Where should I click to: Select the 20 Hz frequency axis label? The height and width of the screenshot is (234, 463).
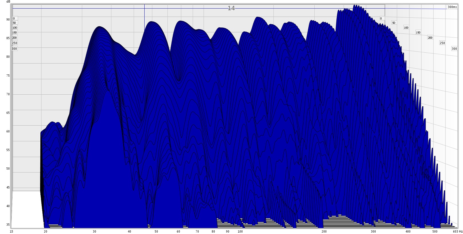click(46, 231)
